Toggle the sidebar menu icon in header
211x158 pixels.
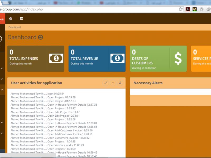pyautogui.click(x=21, y=19)
